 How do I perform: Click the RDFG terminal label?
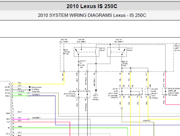pos(7,90)
